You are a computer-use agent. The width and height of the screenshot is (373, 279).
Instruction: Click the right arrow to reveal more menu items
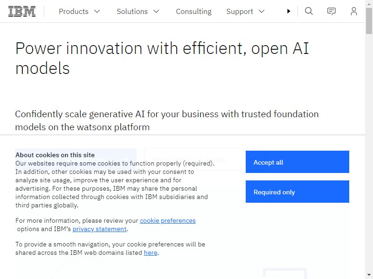pos(289,11)
